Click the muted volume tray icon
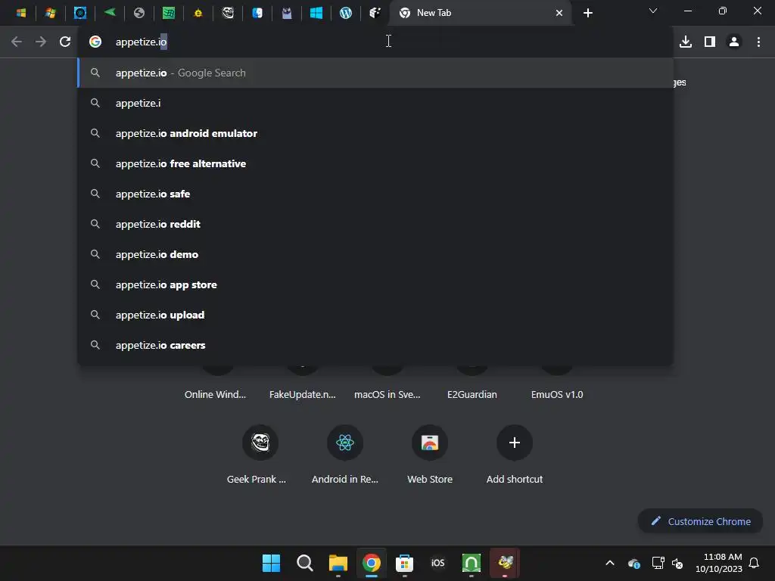 pos(677,563)
